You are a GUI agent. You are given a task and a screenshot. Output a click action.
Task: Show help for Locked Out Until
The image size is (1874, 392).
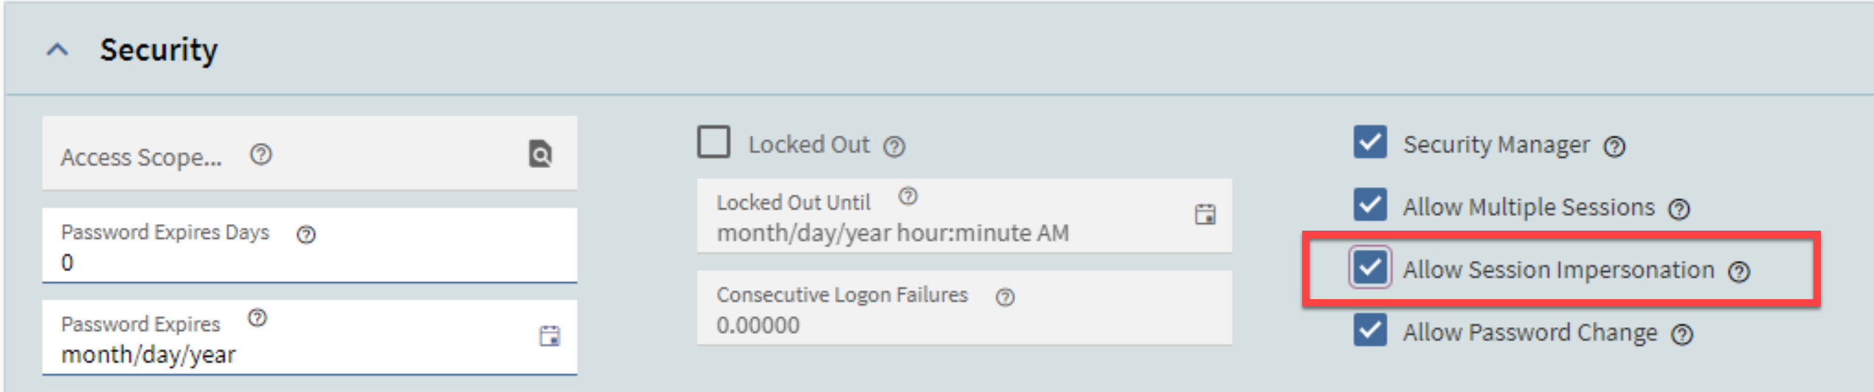tap(907, 197)
